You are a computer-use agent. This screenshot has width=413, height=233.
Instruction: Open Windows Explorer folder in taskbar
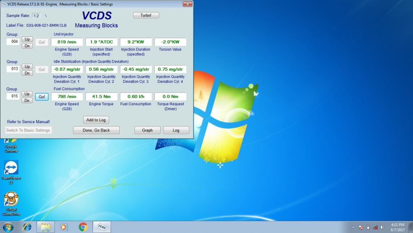coord(45,227)
